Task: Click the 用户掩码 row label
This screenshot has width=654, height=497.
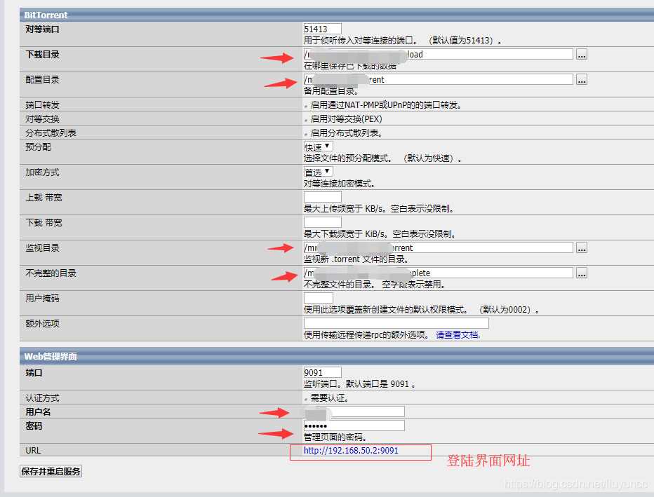Action: [x=42, y=299]
